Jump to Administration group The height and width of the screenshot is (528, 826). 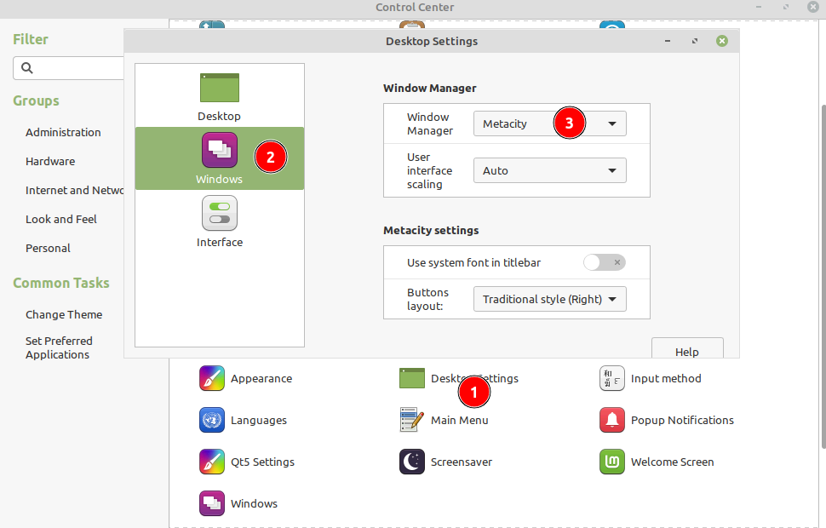click(x=63, y=132)
